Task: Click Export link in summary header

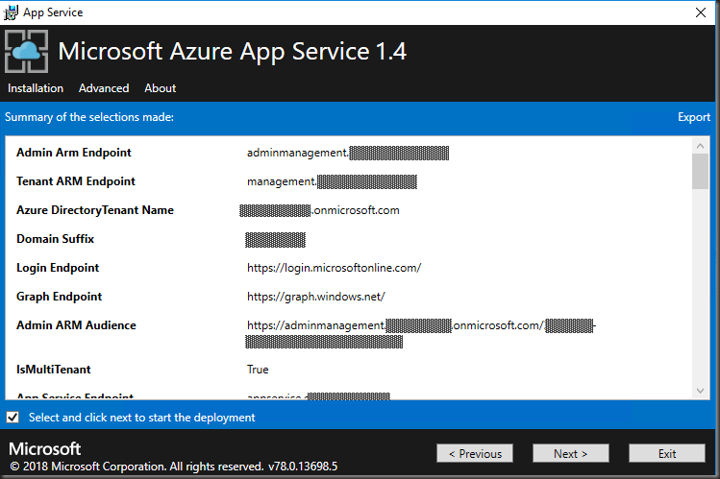Action: (693, 117)
